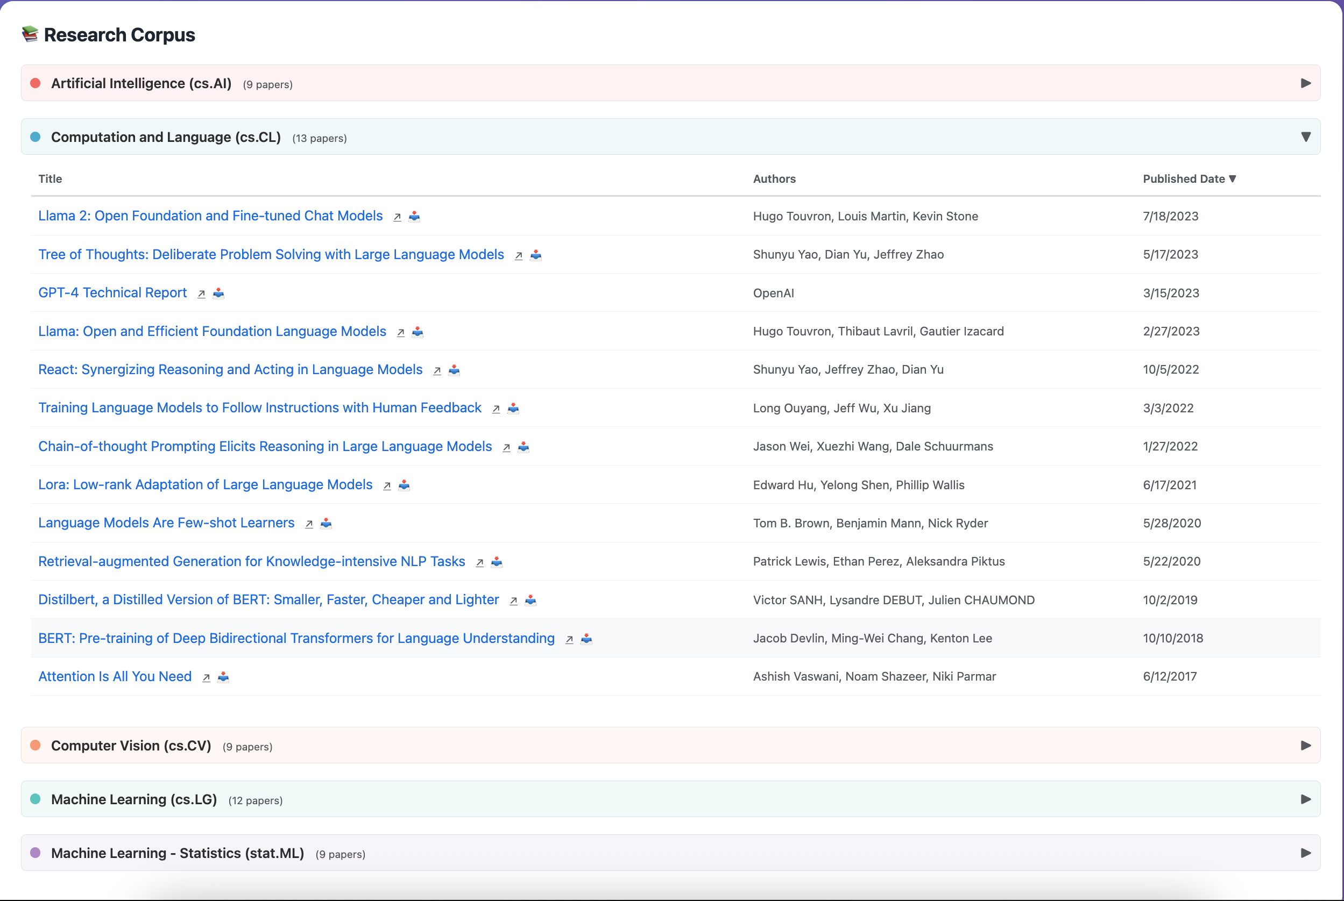This screenshot has height=901, width=1344.
Task: Sort by the Title column header
Action: (50, 178)
